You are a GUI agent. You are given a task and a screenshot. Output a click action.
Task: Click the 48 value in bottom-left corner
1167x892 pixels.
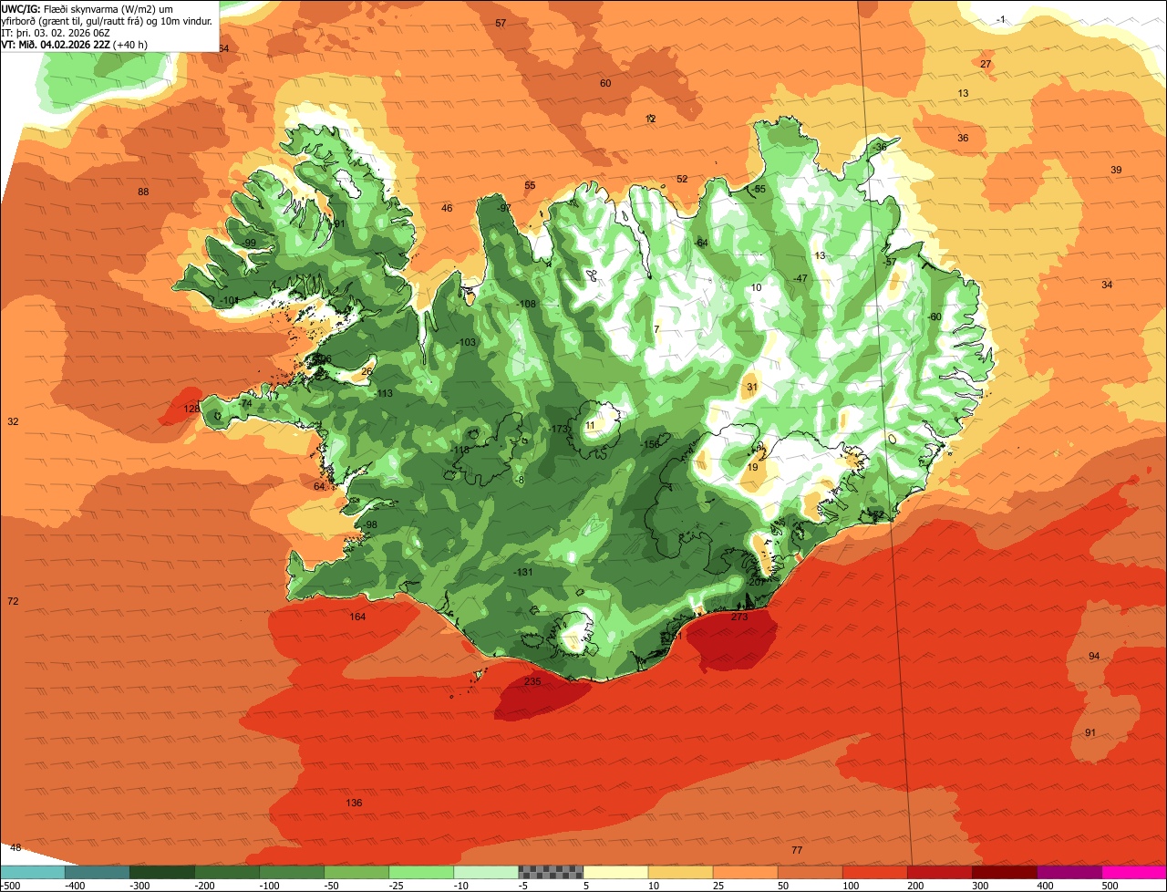click(x=15, y=847)
